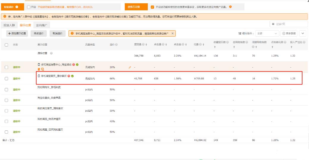This screenshot has height=160, width=309.
Task: Click the 添加展示位置 button
Action: click(17, 33)
